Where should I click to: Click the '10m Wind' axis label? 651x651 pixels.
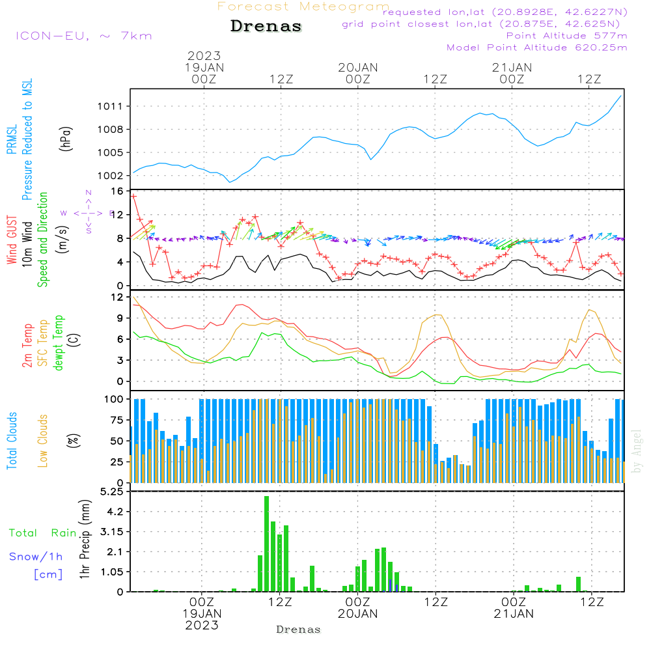click(x=27, y=244)
